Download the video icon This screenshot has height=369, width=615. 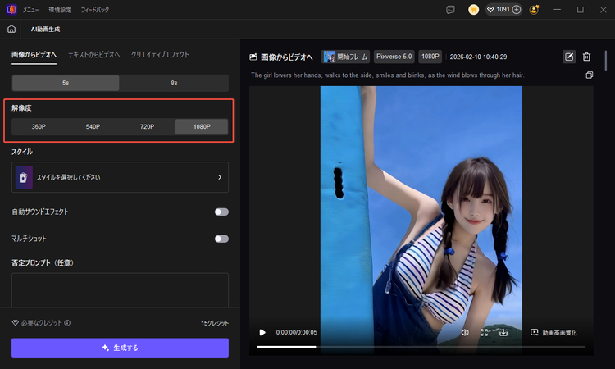(x=503, y=333)
